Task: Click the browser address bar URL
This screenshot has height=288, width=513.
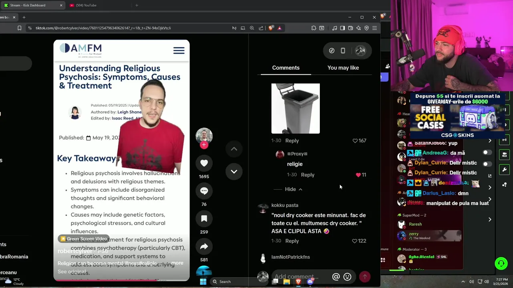Action: [103, 28]
